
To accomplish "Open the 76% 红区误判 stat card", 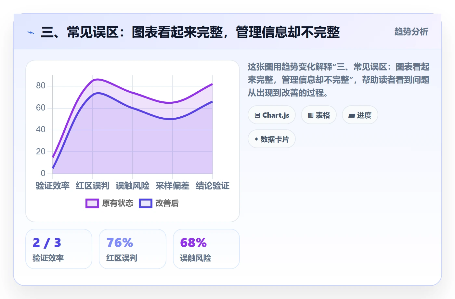I will [133, 249].
